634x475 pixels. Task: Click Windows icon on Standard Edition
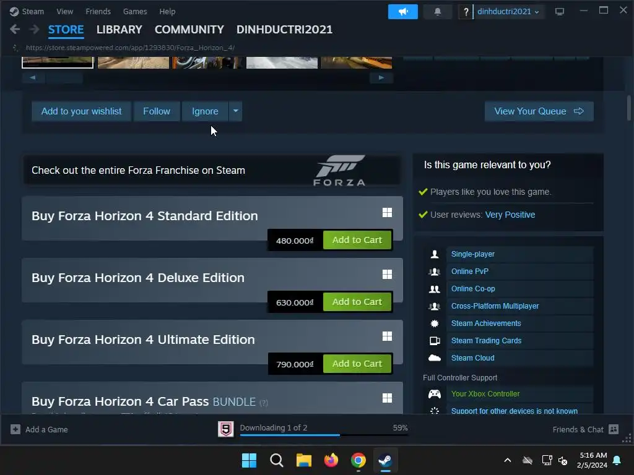pos(388,213)
